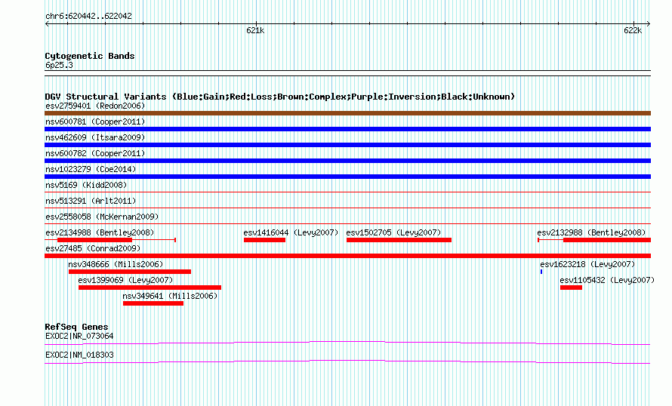Screen dimensions: 672x406
Task: Click the esv1416044 (Levy2007) label
Action: [291, 232]
